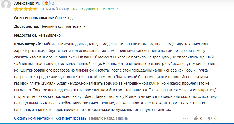Click the badge icon beside Александр М.
234x124 pixels.
pyautogui.click(x=46, y=3)
